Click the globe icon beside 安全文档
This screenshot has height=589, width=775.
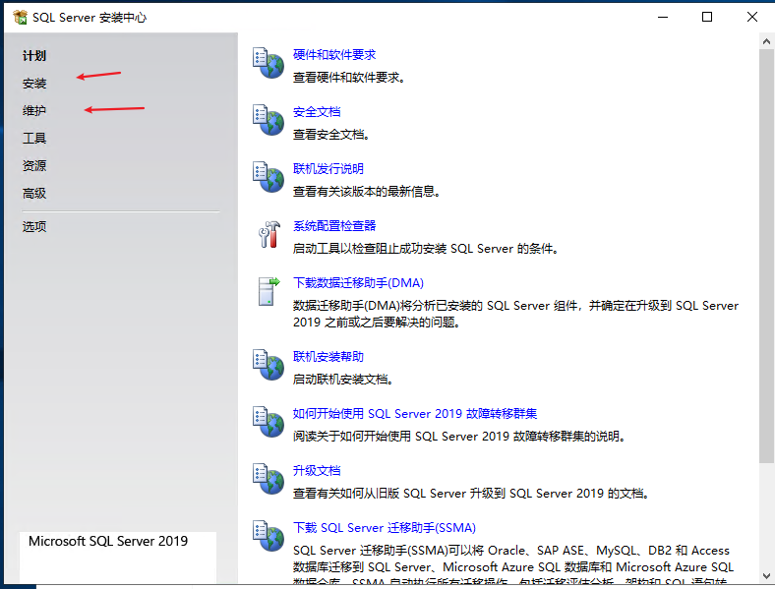point(268,120)
